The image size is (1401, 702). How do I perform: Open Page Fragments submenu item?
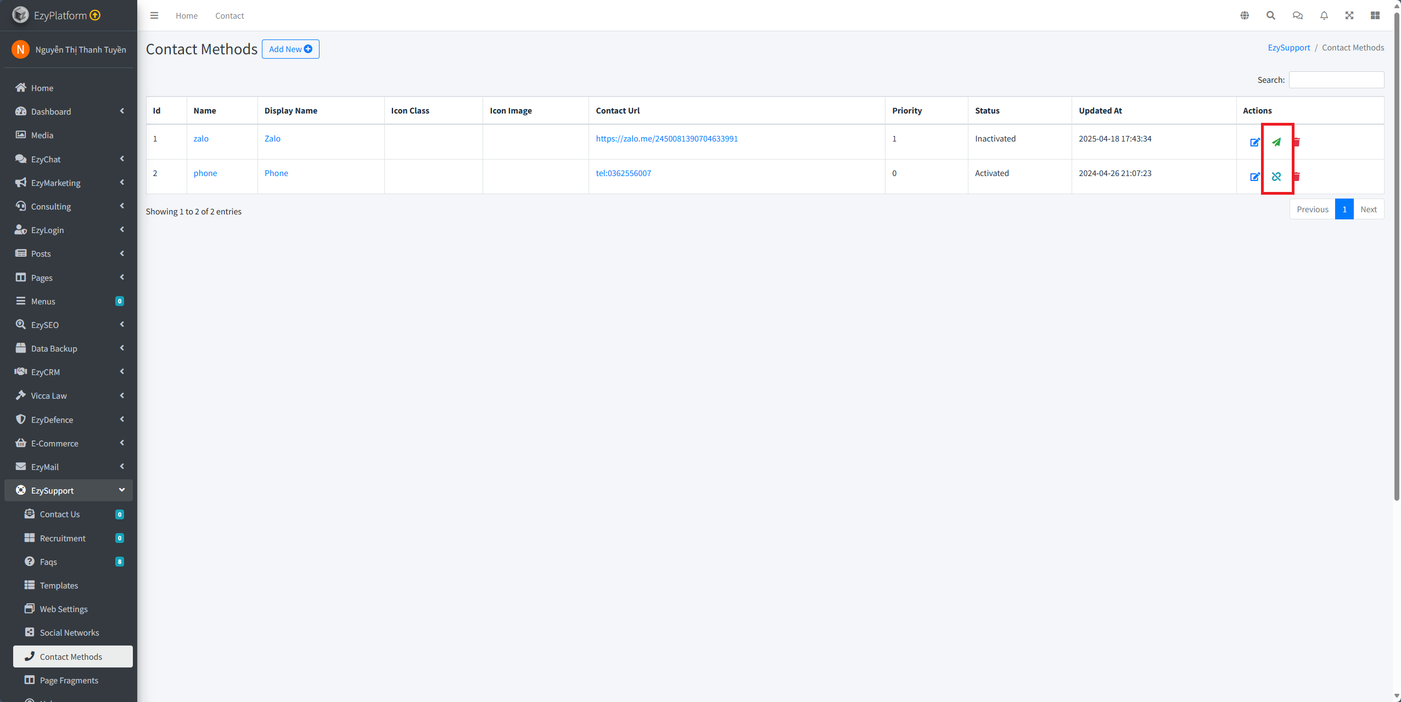tap(73, 680)
